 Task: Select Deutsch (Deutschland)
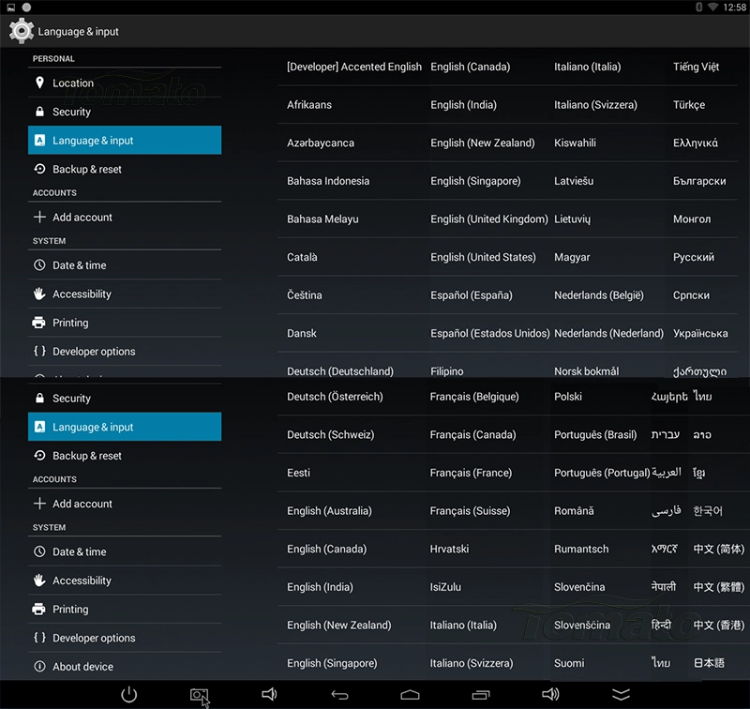[340, 371]
